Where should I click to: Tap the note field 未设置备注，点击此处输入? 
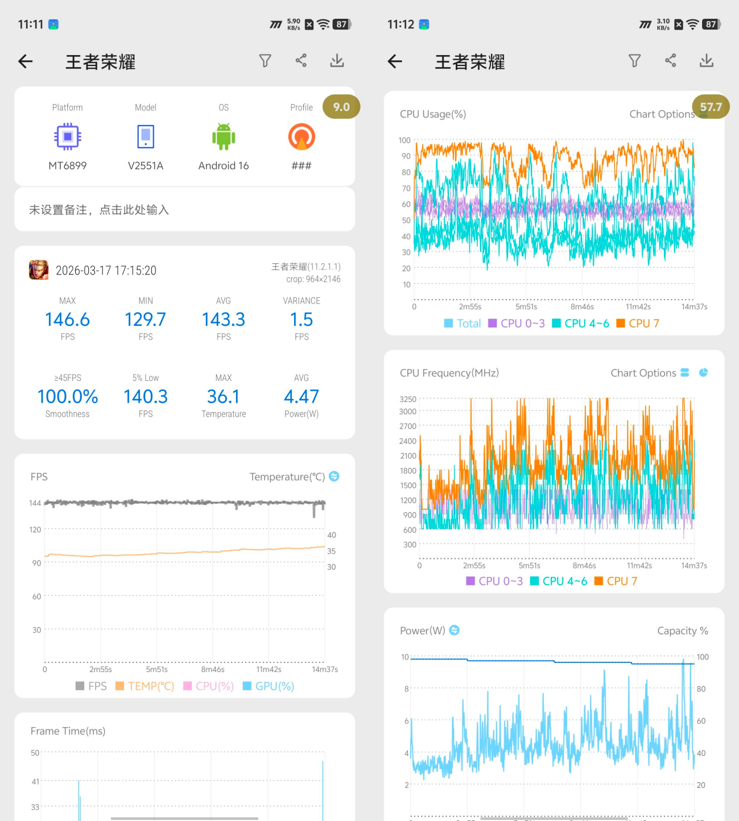[184, 210]
